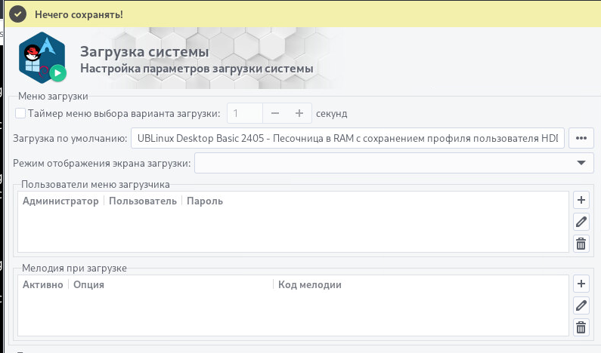The height and width of the screenshot is (353, 601).
Task: Sort by Администратор column header
Action: pyautogui.click(x=60, y=201)
